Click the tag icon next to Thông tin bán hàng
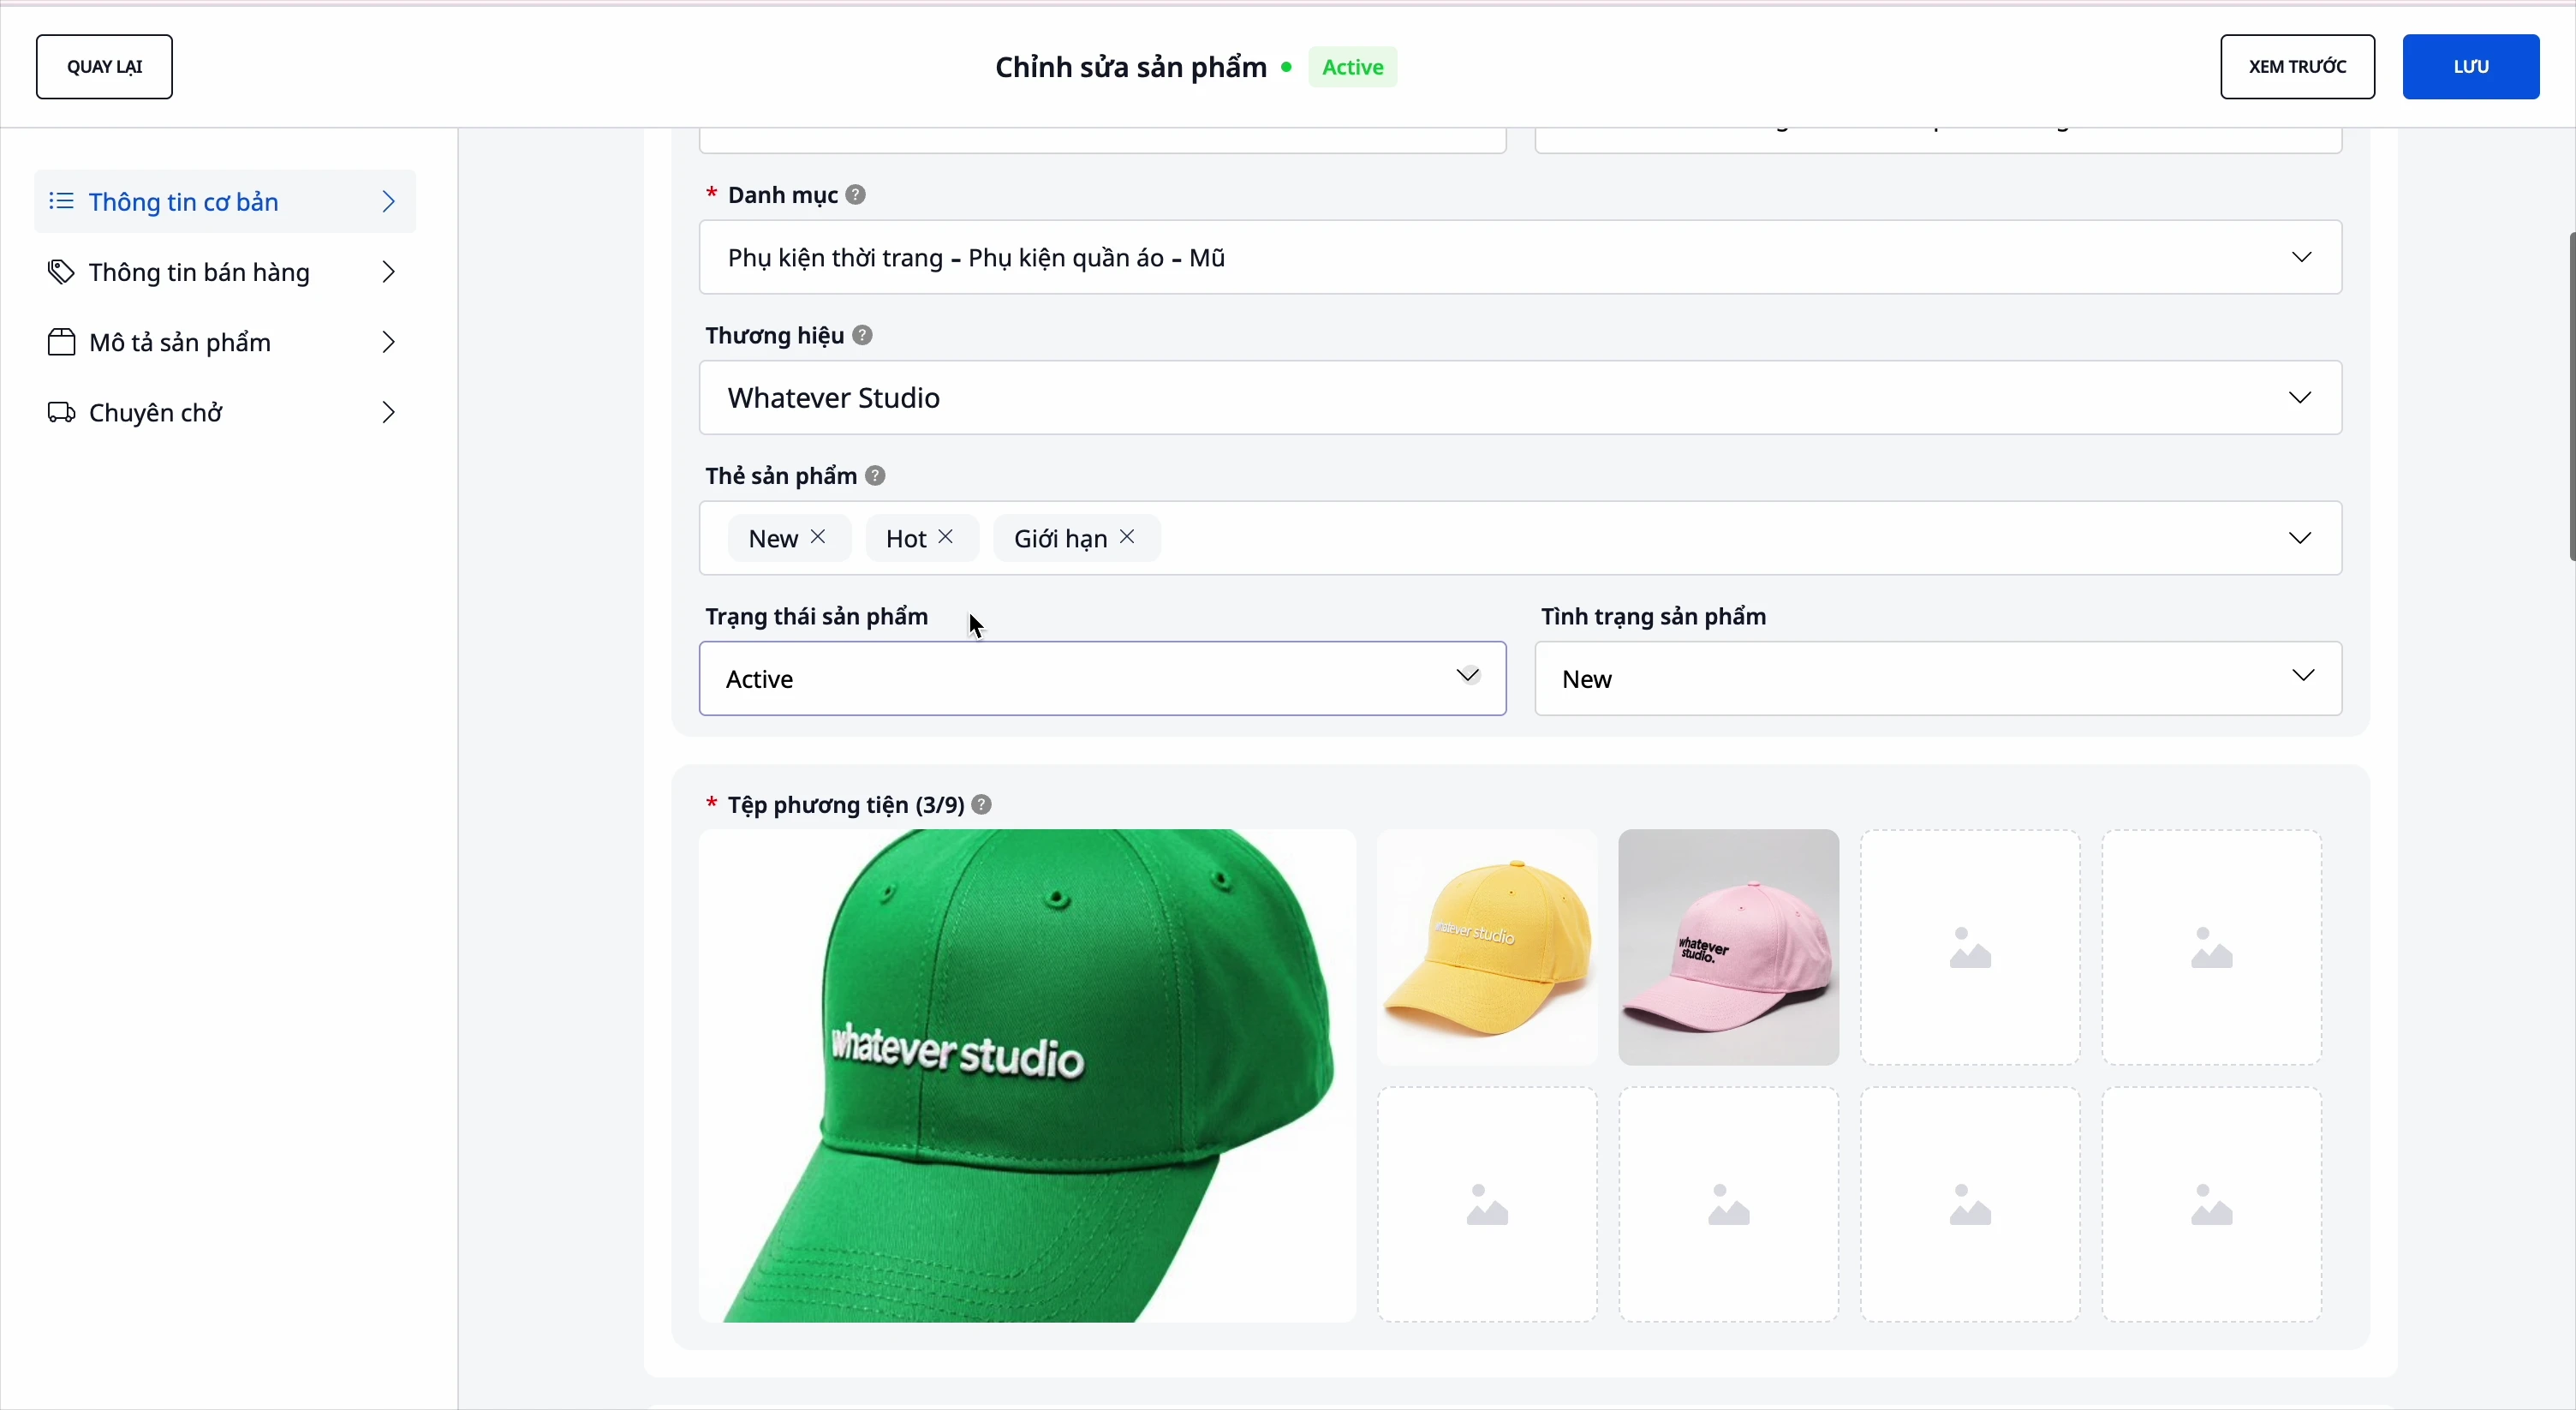 [x=60, y=272]
